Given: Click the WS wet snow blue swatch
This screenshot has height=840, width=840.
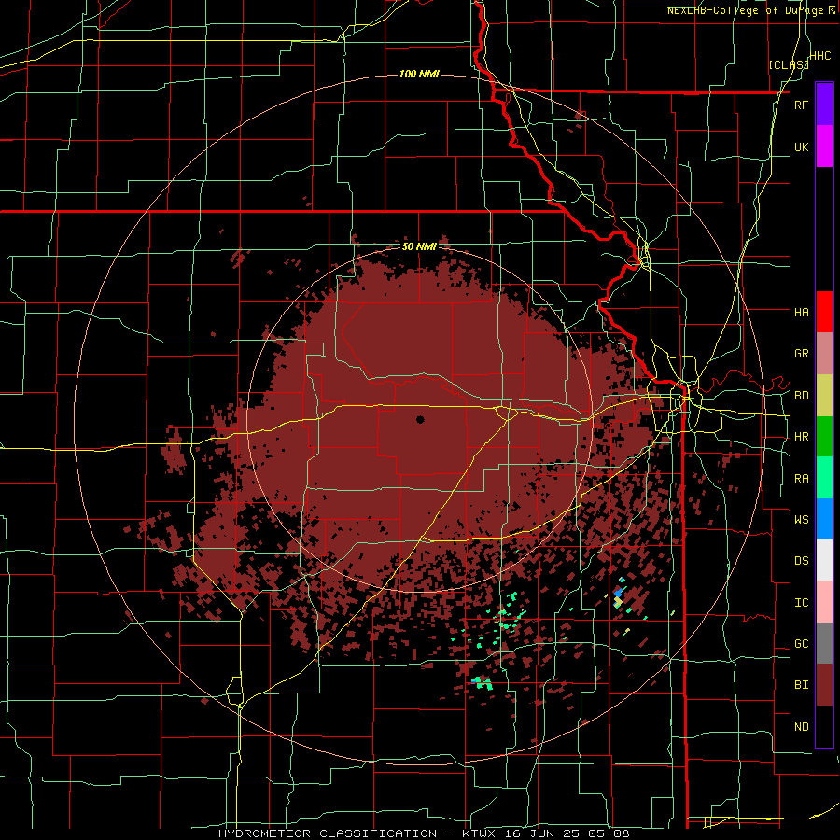Looking at the screenshot, I should (824, 519).
